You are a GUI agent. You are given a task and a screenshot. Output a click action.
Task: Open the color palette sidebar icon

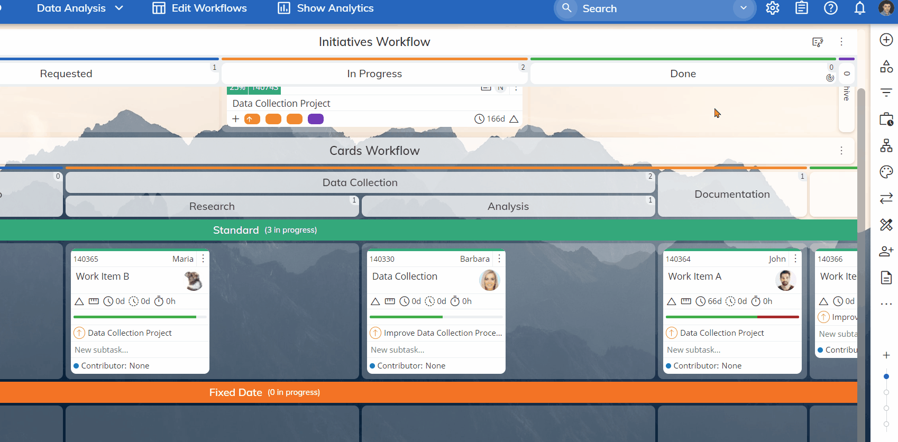(x=886, y=172)
